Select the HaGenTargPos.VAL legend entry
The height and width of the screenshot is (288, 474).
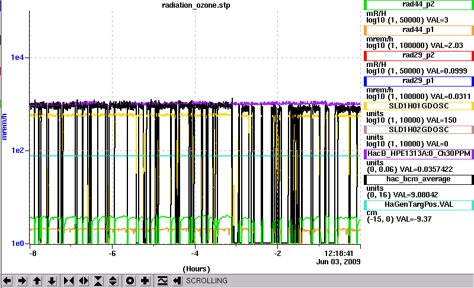point(419,205)
